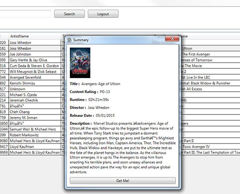
Task: Select Curt Geda & Steven E. Gordon
Action: (35, 66)
